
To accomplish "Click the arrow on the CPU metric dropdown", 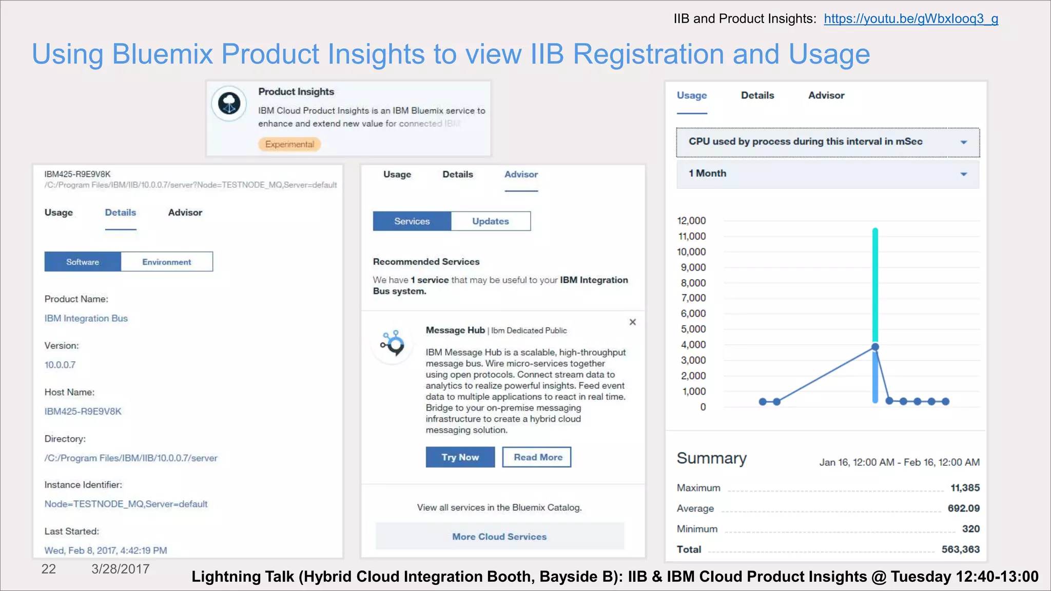I will pos(963,142).
